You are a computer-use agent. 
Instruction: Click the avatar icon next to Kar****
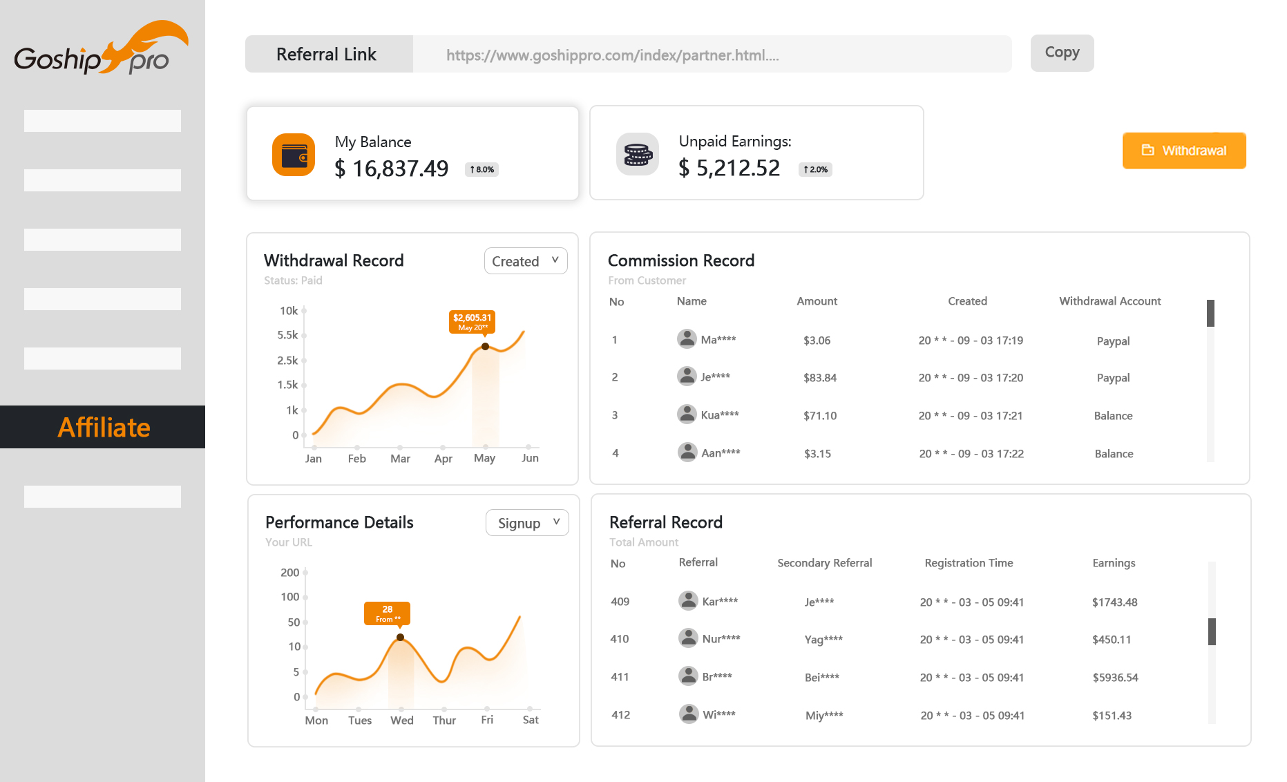pyautogui.click(x=688, y=600)
